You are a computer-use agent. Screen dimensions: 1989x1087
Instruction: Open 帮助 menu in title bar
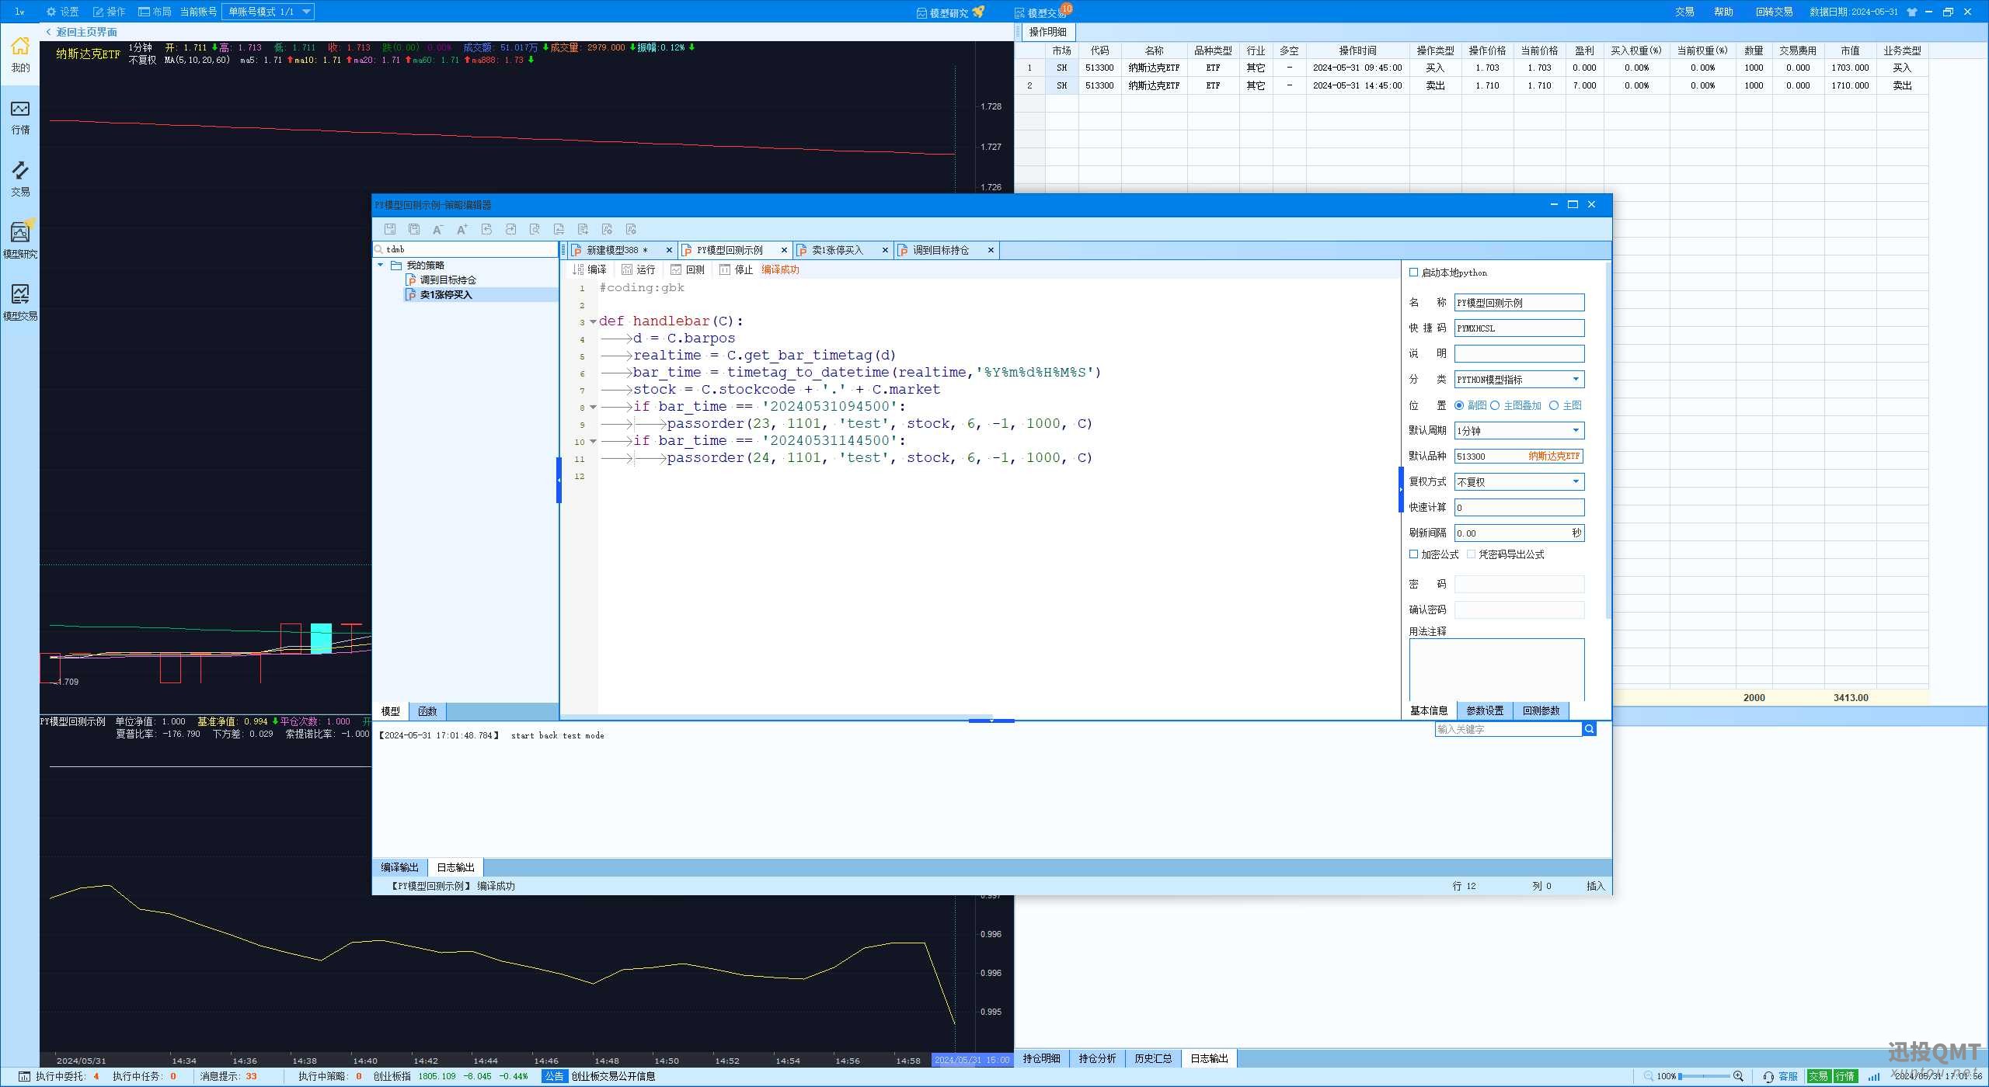point(1724,12)
